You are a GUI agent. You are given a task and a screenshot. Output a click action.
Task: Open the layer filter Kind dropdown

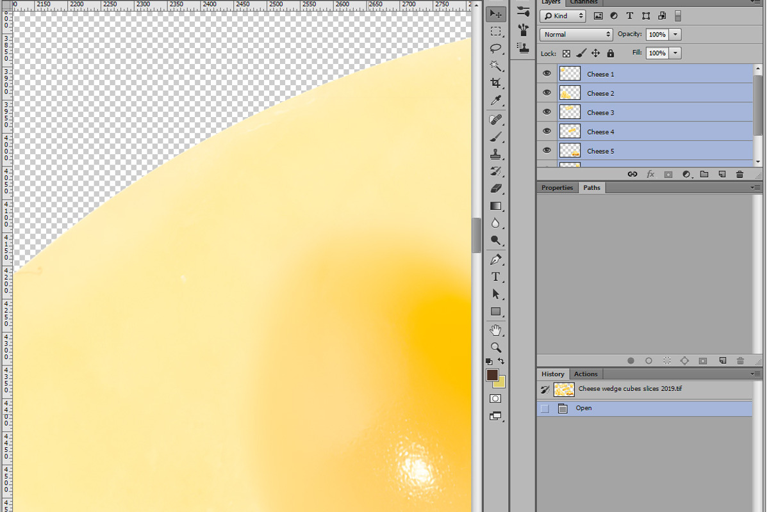coord(563,16)
